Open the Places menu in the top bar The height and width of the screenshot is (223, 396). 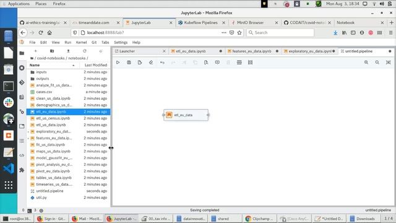[41, 4]
